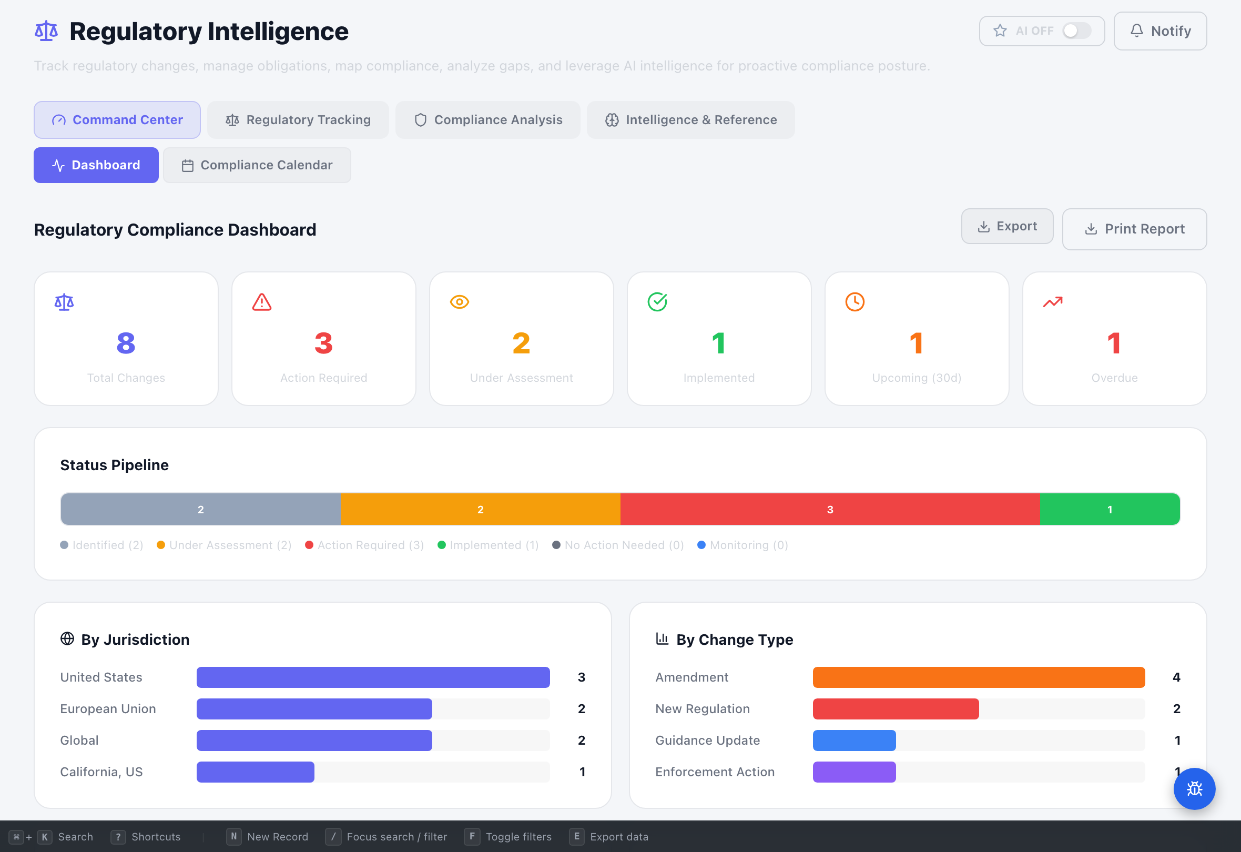
Task: Click the clock icon on Upcoming card
Action: (x=855, y=301)
